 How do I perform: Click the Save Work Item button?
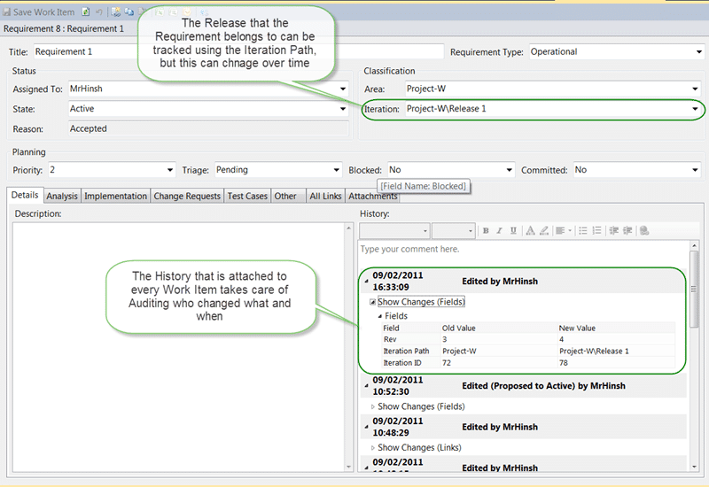[x=38, y=12]
